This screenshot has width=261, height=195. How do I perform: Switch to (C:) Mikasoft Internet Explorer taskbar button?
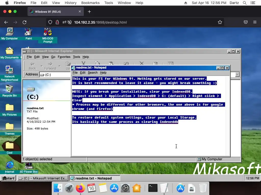coord(43,178)
